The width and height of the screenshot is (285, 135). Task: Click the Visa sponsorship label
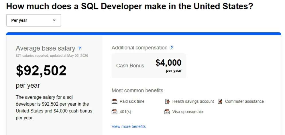[188, 112]
